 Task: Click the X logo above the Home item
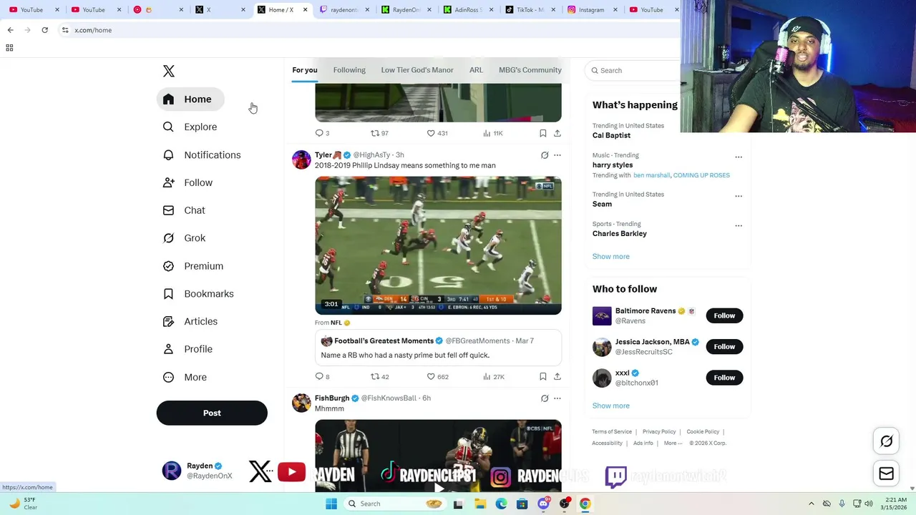[169, 71]
